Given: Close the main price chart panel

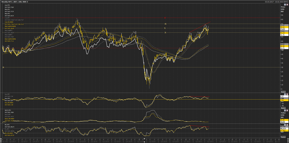Looking at the screenshot, I should tap(287, 4).
